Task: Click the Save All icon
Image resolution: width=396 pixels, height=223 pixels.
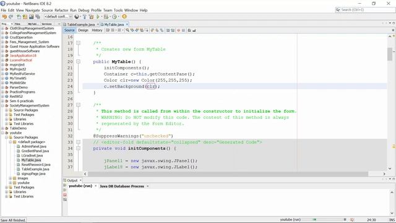Action: [38, 17]
